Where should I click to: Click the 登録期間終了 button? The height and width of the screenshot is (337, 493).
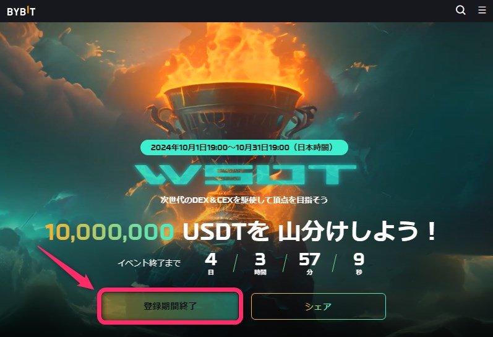pyautogui.click(x=170, y=306)
